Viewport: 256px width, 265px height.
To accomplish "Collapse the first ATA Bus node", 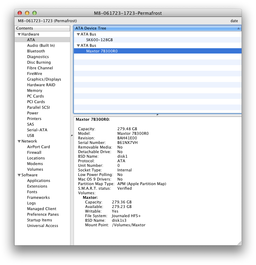I will [x=78, y=34].
